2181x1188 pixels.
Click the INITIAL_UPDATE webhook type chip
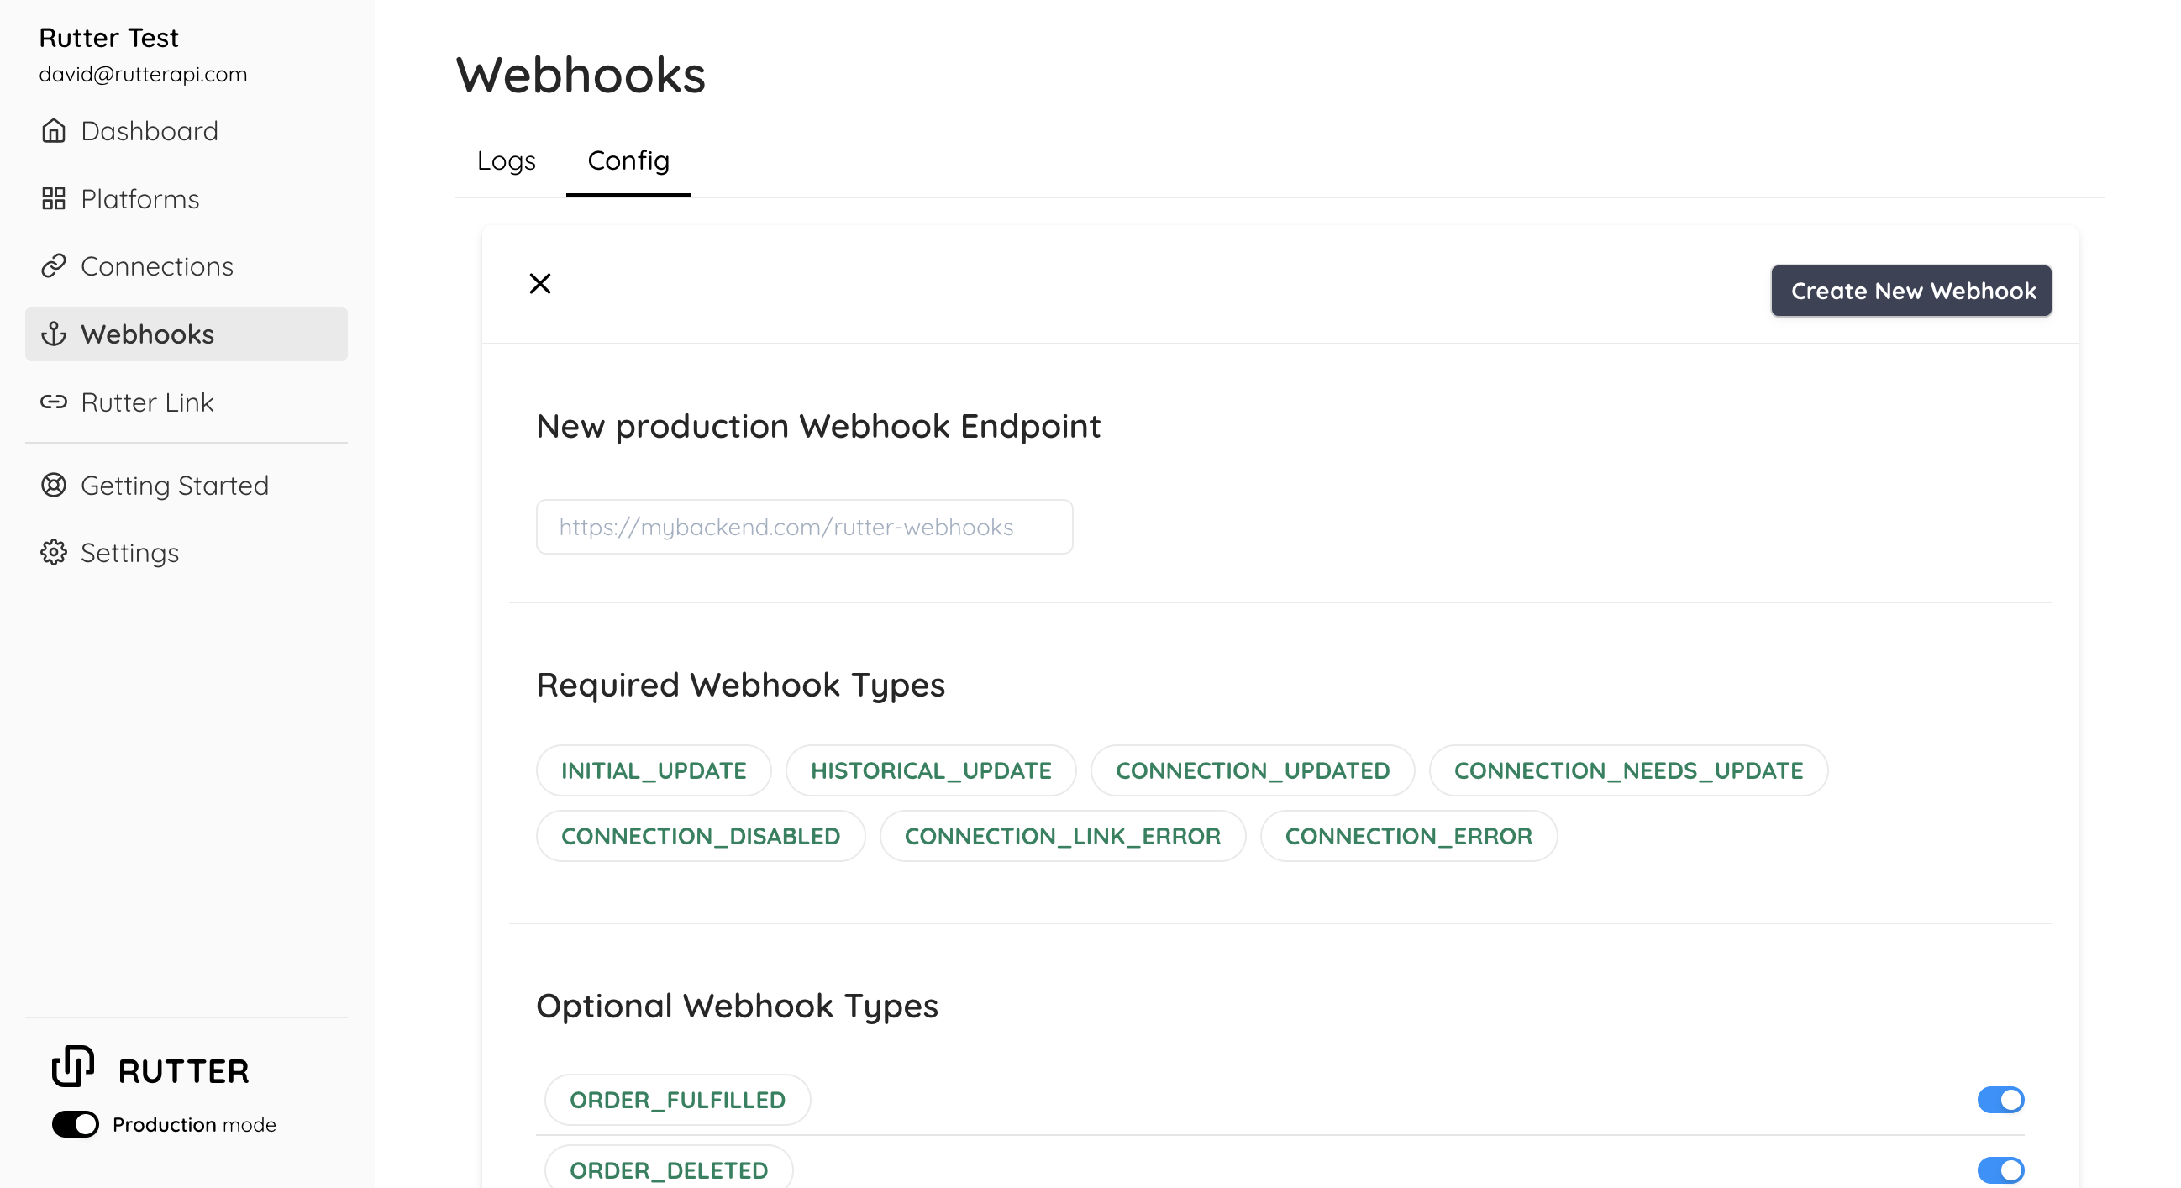(653, 770)
